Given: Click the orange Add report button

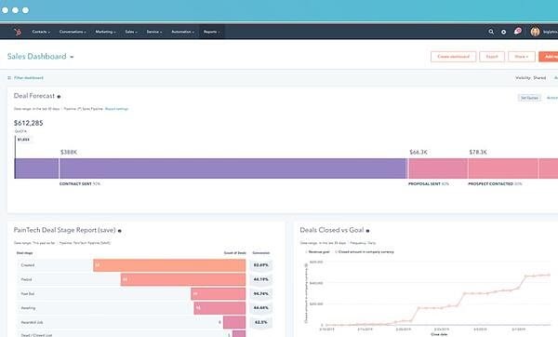Looking at the screenshot, I should 549,57.
